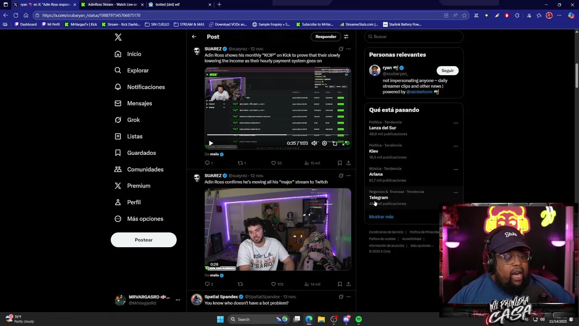Viewport: 579px width, 326px height.
Task: Open more options for Kiev trend
Action: point(456,146)
